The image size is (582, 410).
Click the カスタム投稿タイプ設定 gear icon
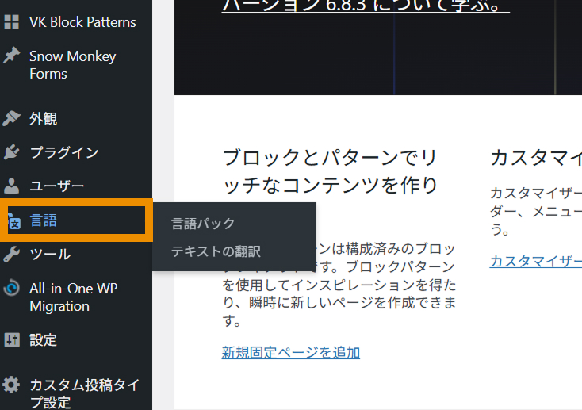click(x=12, y=385)
